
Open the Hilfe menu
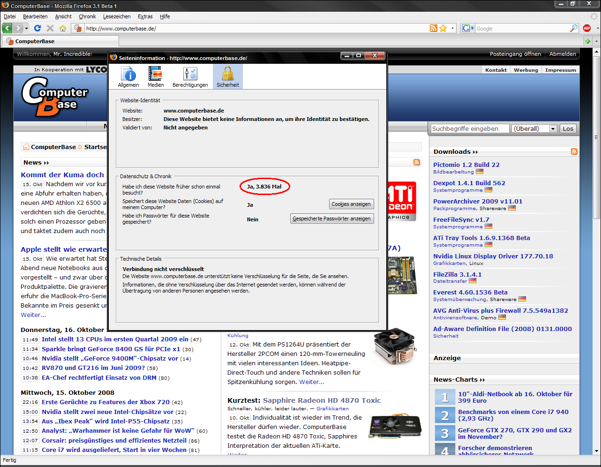point(165,16)
